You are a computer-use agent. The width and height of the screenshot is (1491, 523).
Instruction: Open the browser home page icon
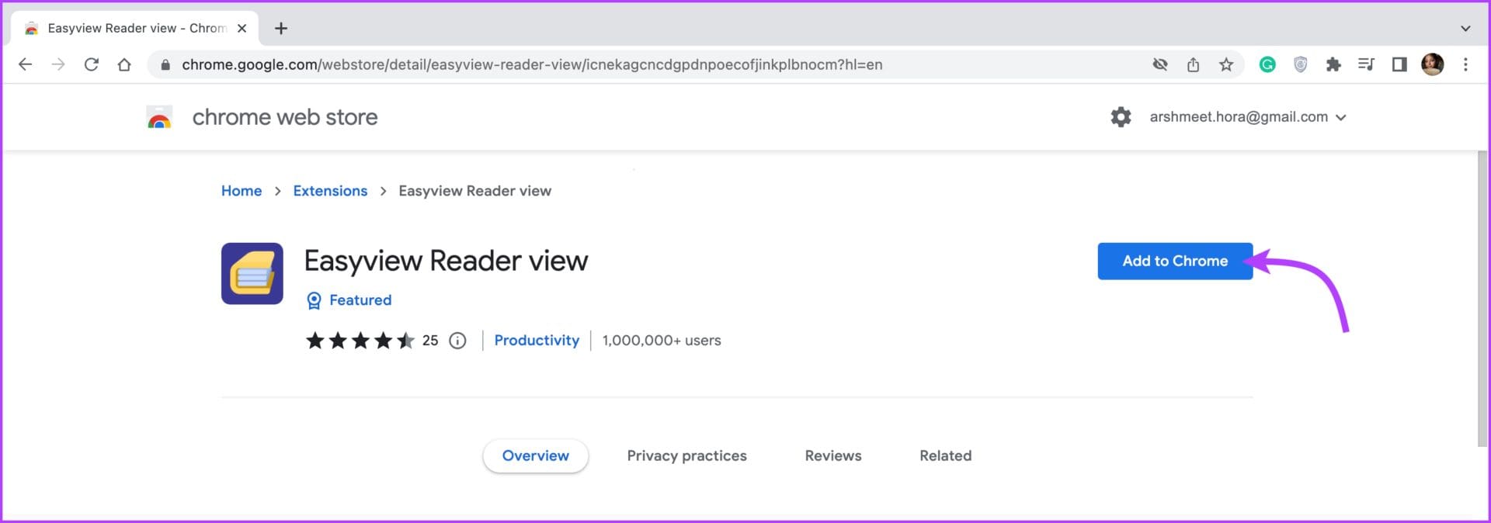pos(124,64)
